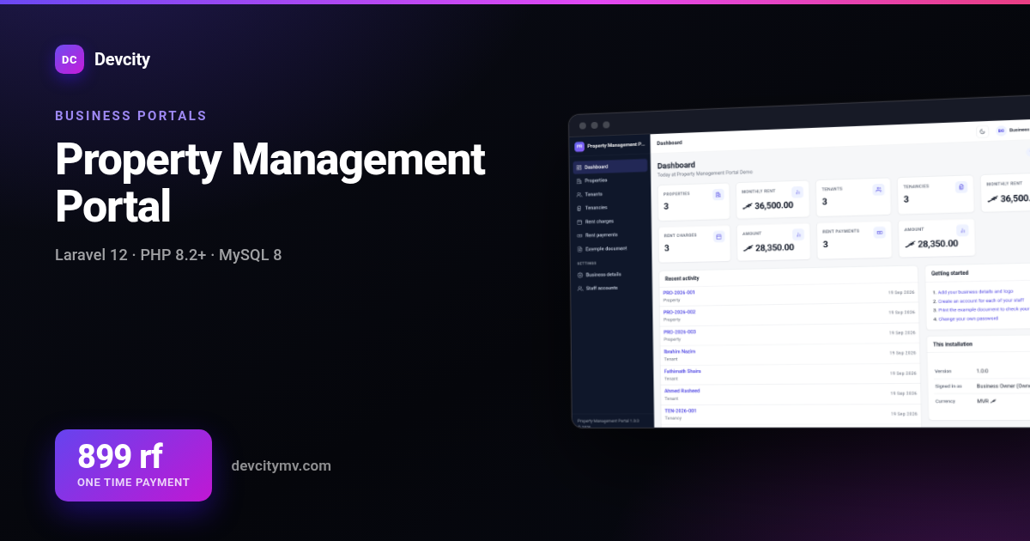Click the Dashboard breadcrumb in top bar
The width and height of the screenshot is (1030, 541).
(669, 143)
